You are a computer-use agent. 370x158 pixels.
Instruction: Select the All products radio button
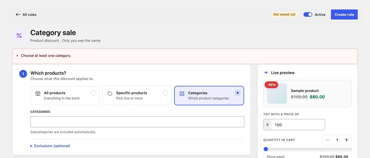(x=94, y=93)
